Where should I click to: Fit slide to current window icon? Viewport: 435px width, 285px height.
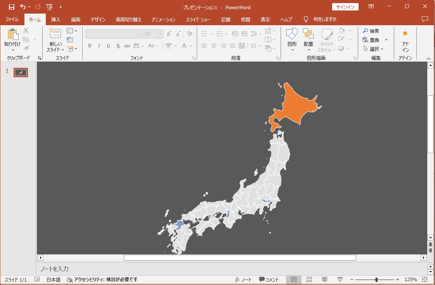click(x=425, y=280)
